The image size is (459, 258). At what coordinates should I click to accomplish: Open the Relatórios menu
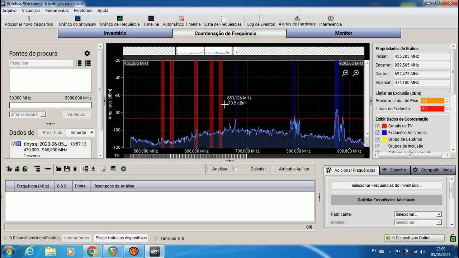click(83, 10)
